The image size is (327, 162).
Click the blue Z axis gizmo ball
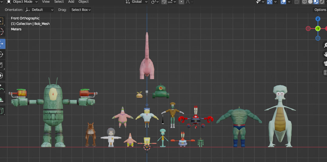click(x=318, y=19)
